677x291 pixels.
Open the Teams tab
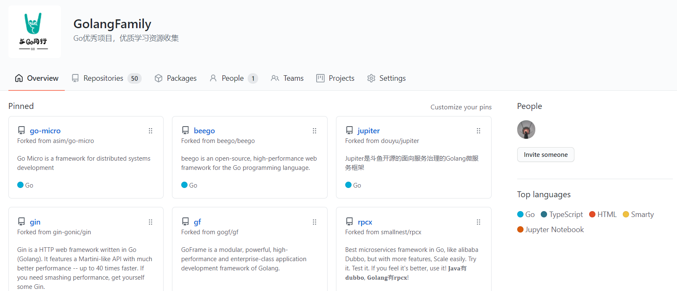point(287,78)
